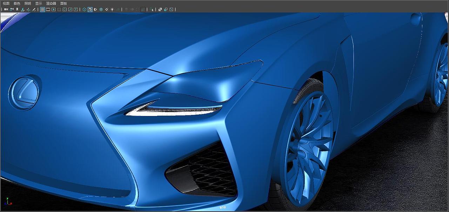449x212 pixels.
Task: Enable Wireframe on Shaded icon
Action: [x=101, y=9]
